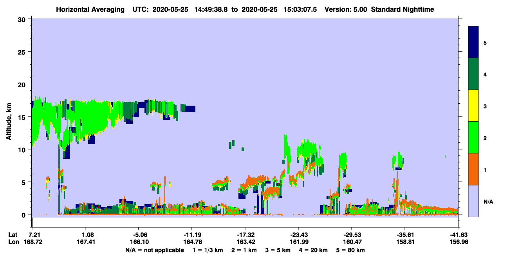Click the 'Lat' row label
This screenshot has height=261, width=509.
click(x=13, y=234)
